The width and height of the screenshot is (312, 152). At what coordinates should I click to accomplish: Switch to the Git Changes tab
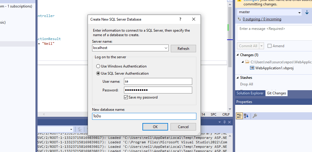click(276, 93)
